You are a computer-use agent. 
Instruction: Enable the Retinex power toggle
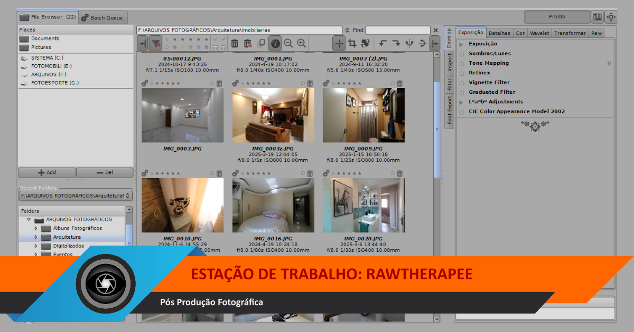[x=462, y=73]
